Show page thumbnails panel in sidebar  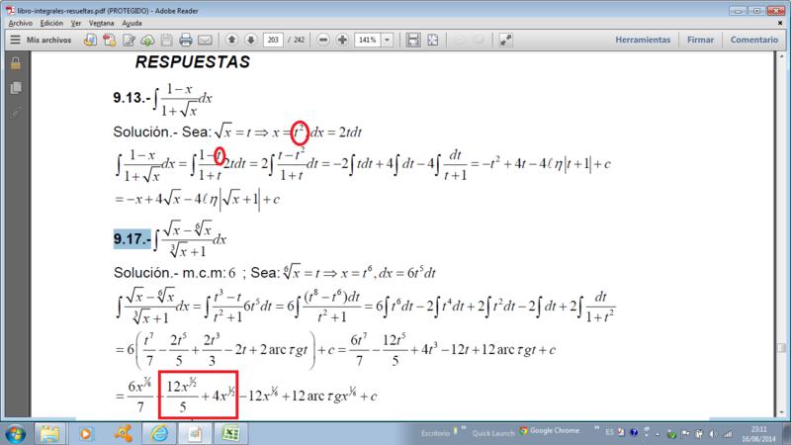point(15,88)
